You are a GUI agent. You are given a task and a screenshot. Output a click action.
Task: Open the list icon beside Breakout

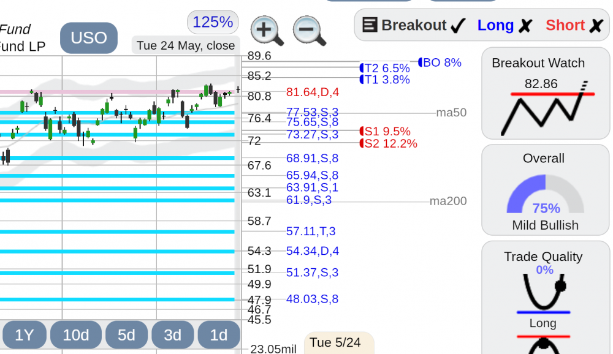[370, 25]
